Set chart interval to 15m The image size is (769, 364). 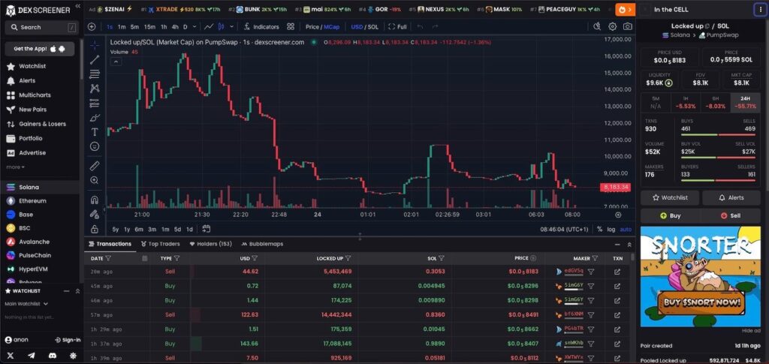tap(149, 27)
